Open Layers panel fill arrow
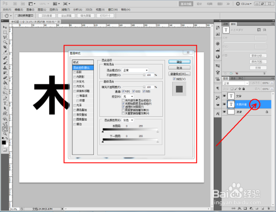This screenshot has height=212, width=276. 272,89
